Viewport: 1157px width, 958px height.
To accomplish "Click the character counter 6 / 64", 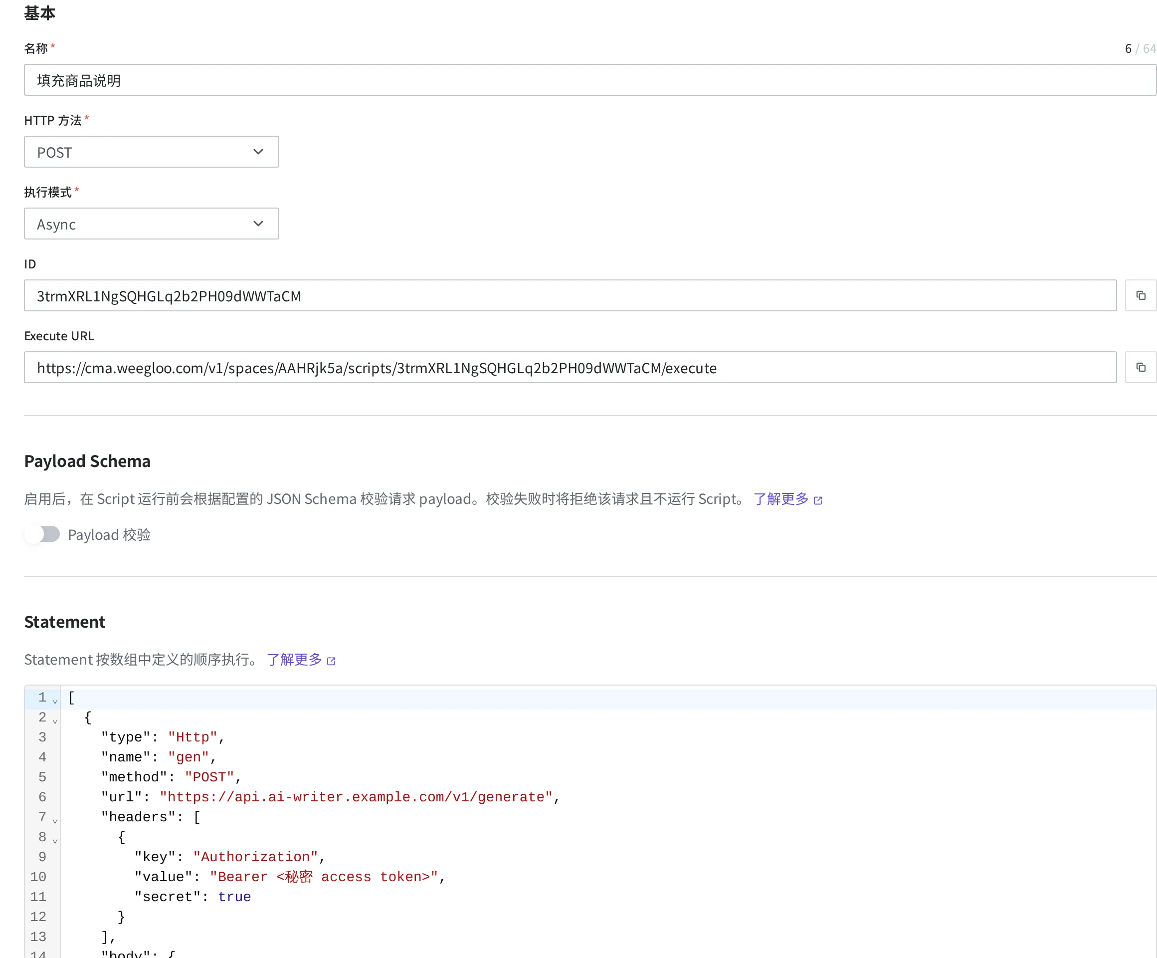I will [x=1140, y=48].
